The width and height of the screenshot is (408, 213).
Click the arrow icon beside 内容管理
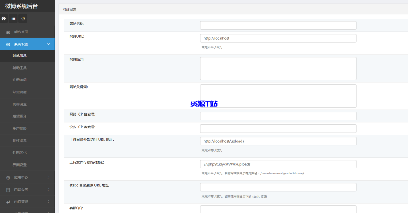(x=8, y=202)
